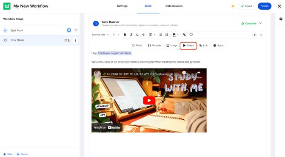Click the orange warning indicator icon
The image size is (285, 157).
click(233, 6)
